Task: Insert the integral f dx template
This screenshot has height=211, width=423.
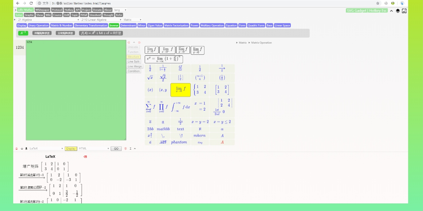Action: point(180,107)
